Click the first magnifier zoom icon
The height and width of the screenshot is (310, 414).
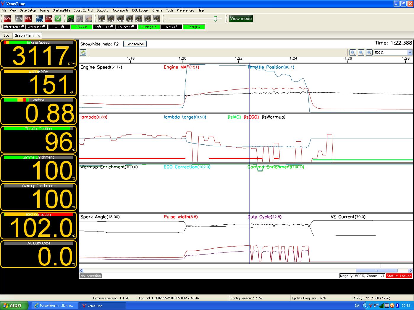[x=353, y=53]
